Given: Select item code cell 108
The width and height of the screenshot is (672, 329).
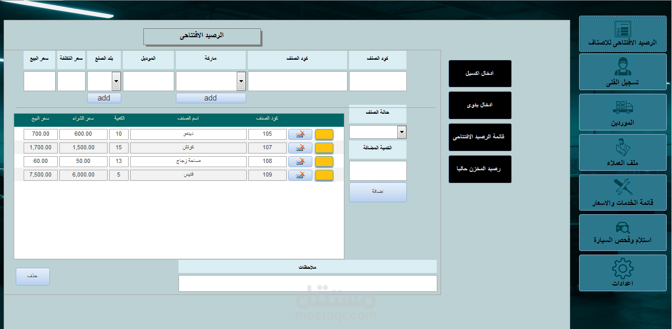Looking at the screenshot, I should pyautogui.click(x=267, y=161).
